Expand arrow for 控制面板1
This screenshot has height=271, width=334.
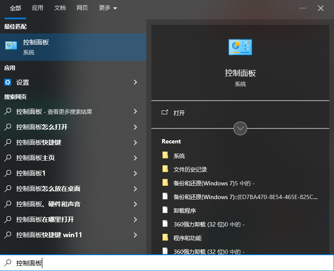coord(135,173)
